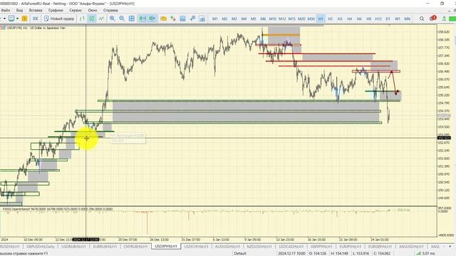
Task: Click the yellow market/dollar toolbar icon
Action: tap(24, 18)
